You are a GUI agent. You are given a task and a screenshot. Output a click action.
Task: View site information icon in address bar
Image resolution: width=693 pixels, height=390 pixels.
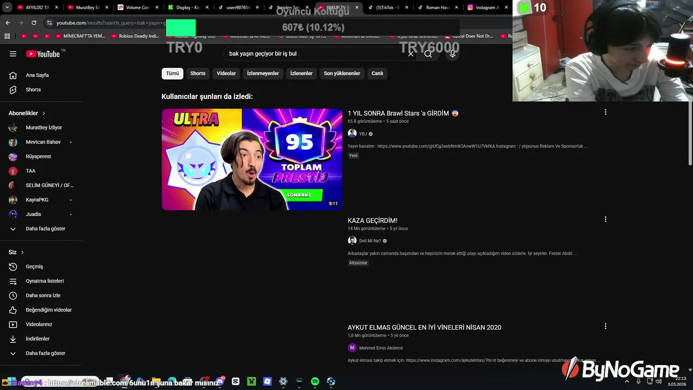point(49,23)
